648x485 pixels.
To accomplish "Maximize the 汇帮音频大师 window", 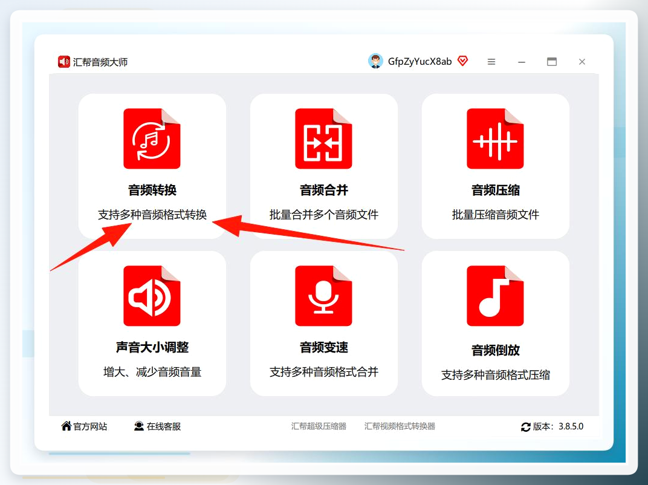I will (552, 62).
